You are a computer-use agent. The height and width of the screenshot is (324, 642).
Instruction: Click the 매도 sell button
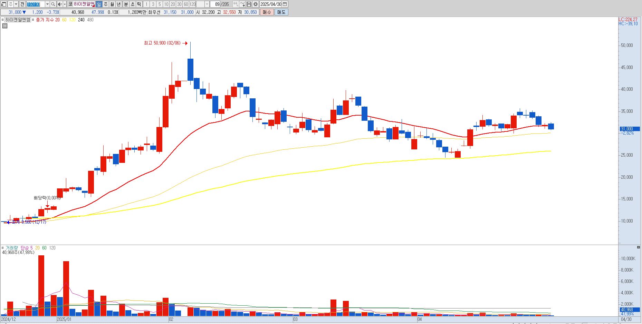coord(281,12)
